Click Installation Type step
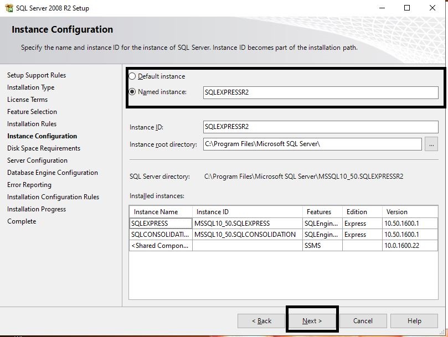The image size is (448, 337). tap(31, 87)
